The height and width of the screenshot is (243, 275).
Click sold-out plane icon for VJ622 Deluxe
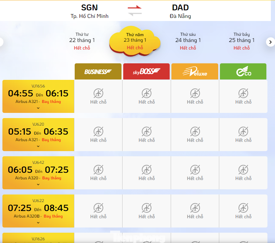195,208
